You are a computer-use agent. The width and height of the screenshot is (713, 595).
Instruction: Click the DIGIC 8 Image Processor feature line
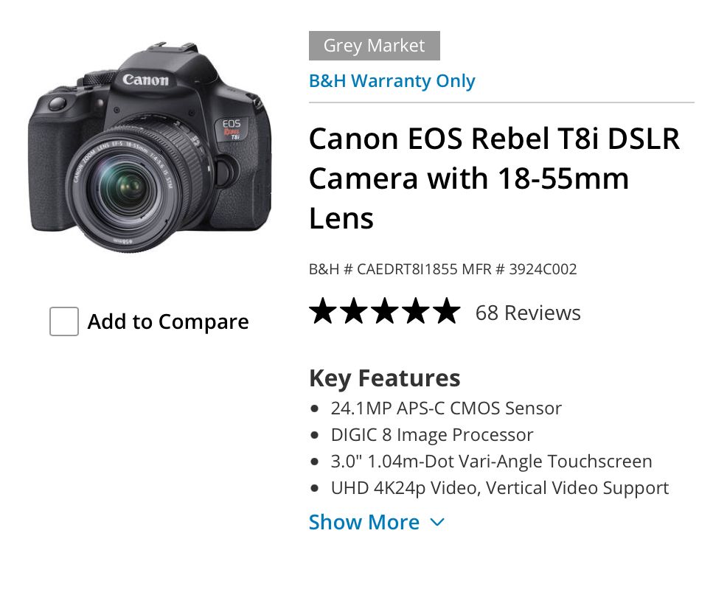click(431, 435)
